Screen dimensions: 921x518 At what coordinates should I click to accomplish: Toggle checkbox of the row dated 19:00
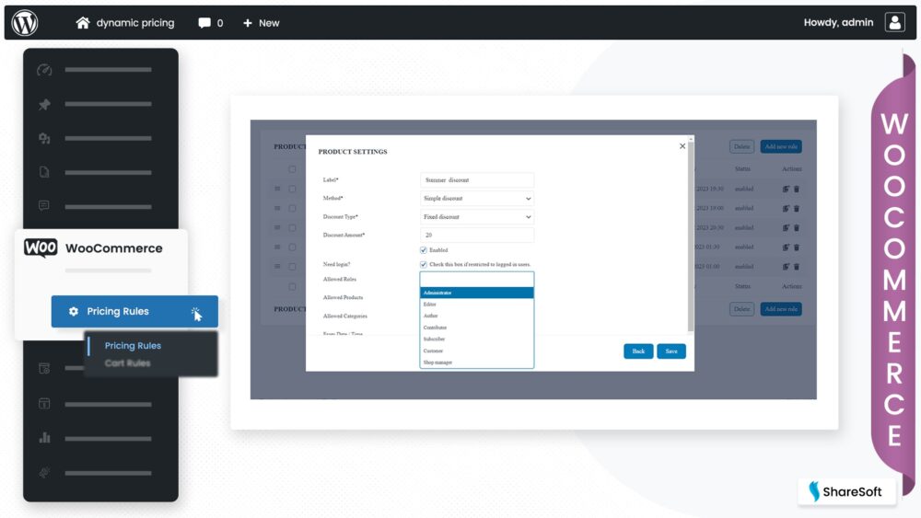tap(292, 208)
